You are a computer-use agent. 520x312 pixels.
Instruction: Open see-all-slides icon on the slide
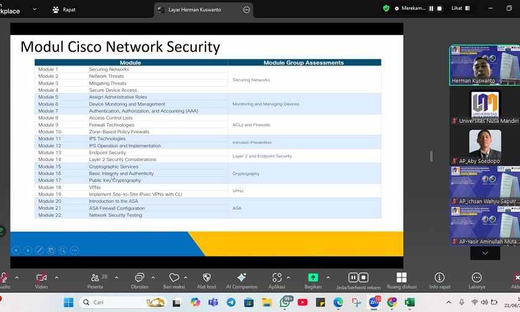(x=51, y=250)
